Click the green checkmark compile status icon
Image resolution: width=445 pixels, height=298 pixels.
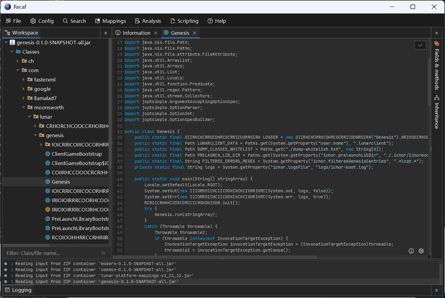click(x=420, y=45)
